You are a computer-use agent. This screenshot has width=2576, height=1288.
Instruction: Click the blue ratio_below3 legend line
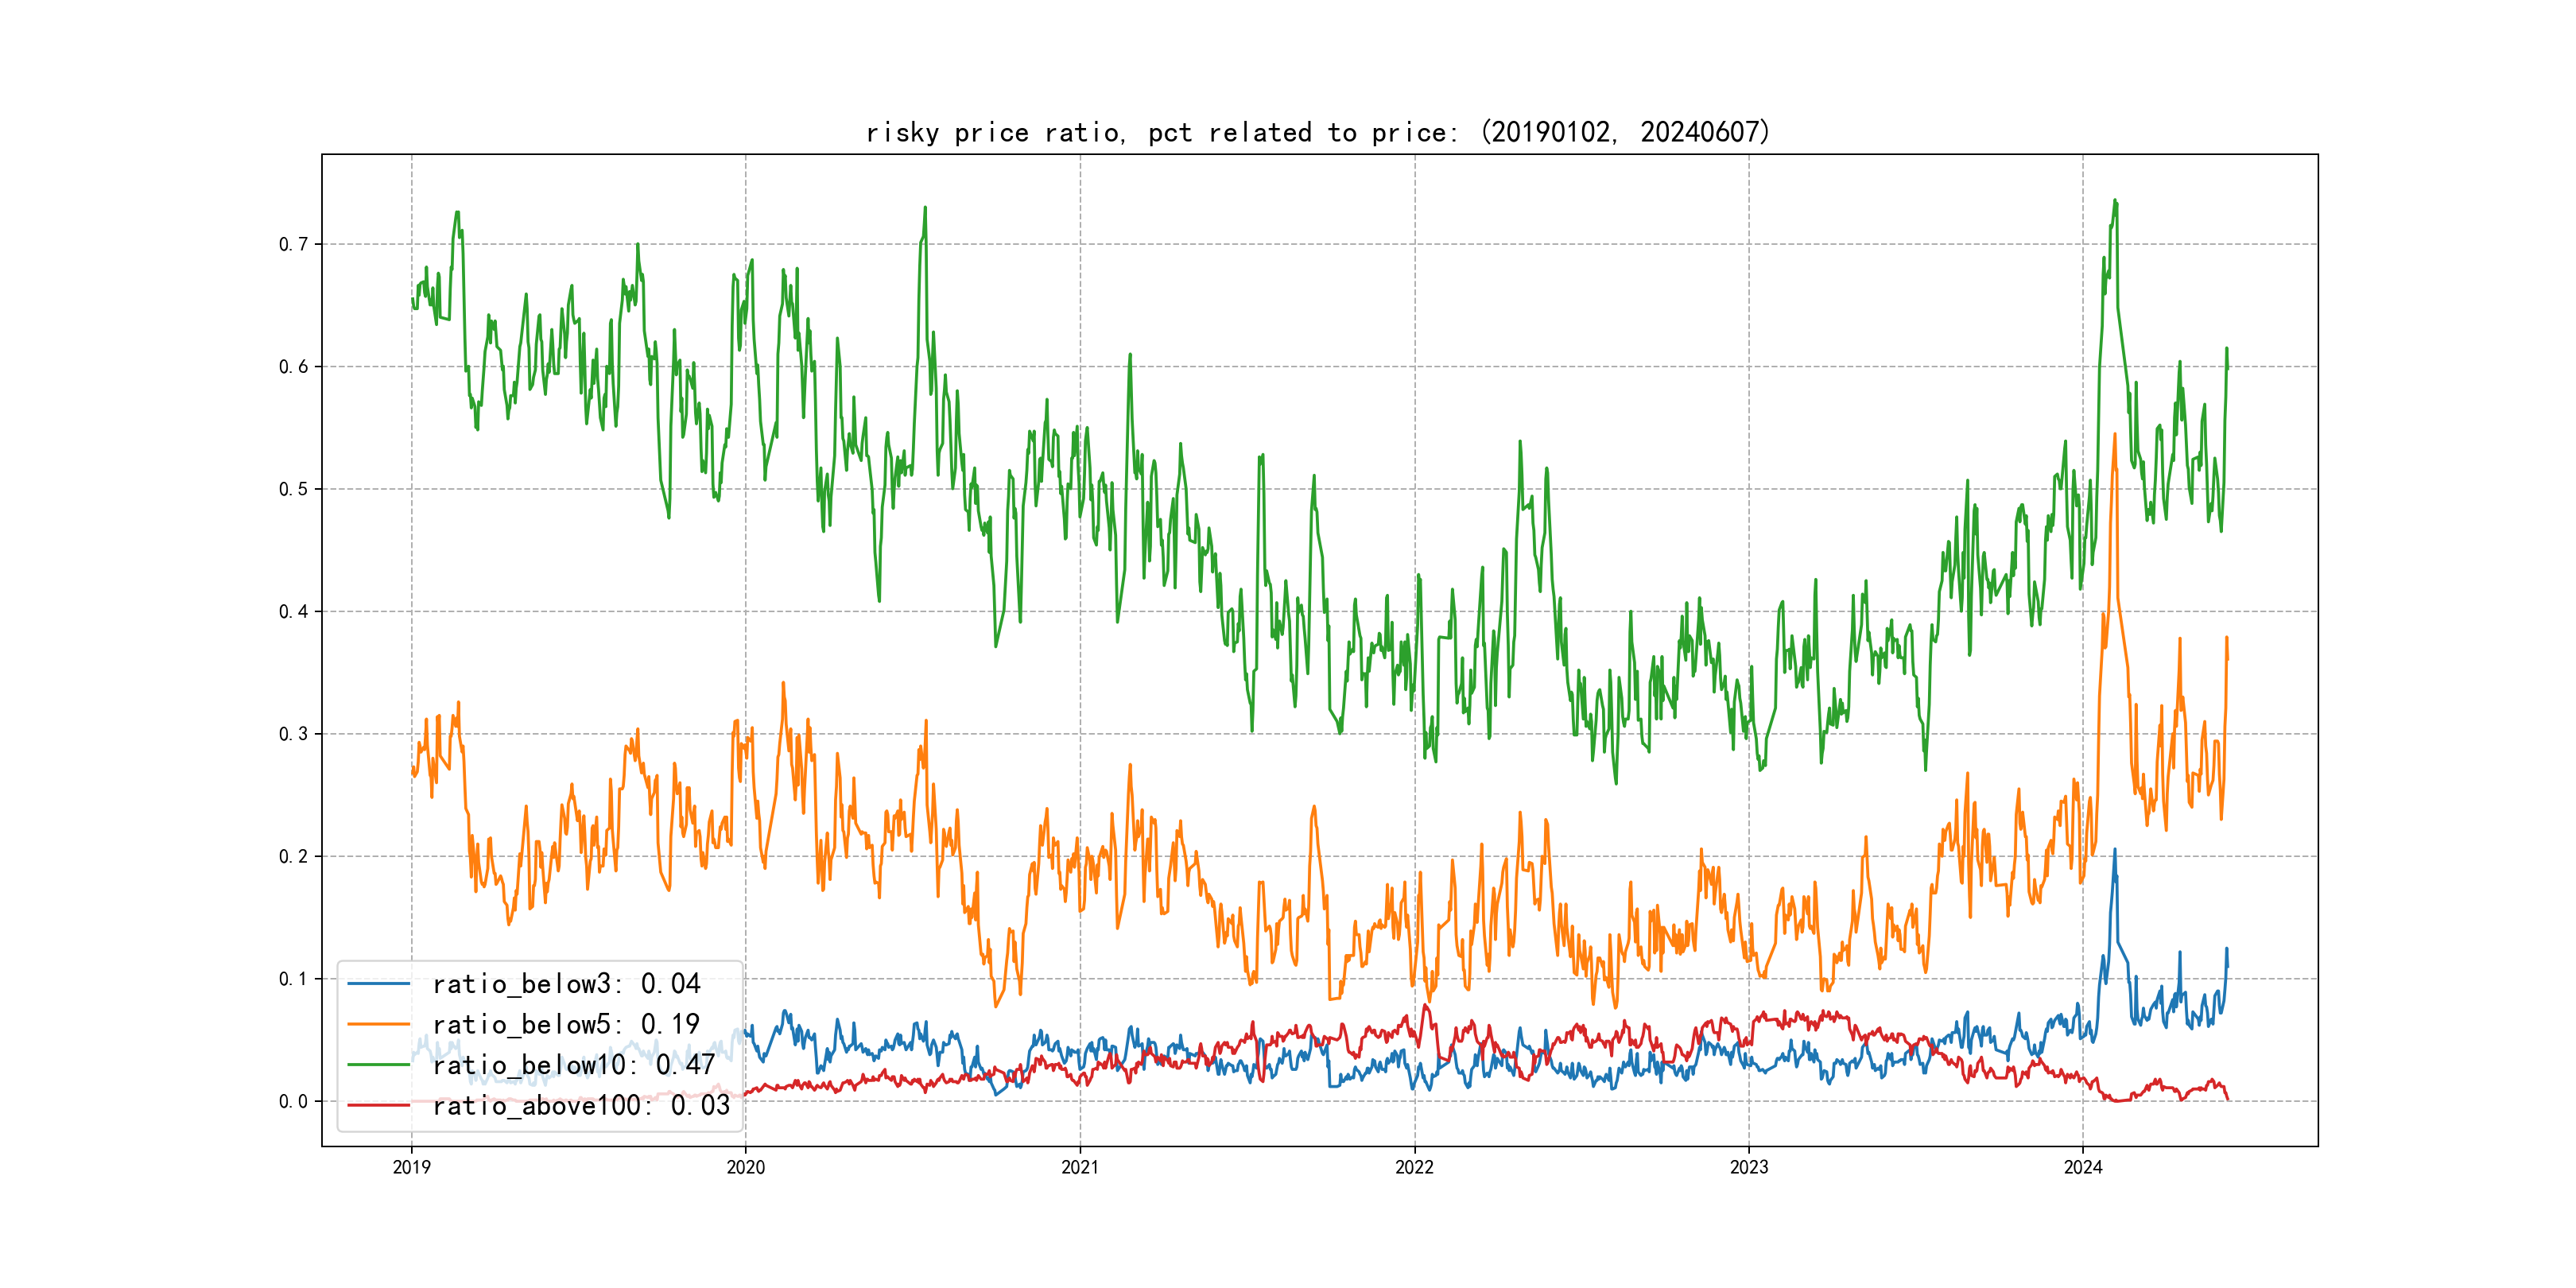[x=378, y=984]
